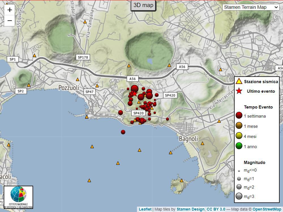Visit the OpenStreetMap link
The height and width of the screenshot is (212, 283).
[x=267, y=209]
